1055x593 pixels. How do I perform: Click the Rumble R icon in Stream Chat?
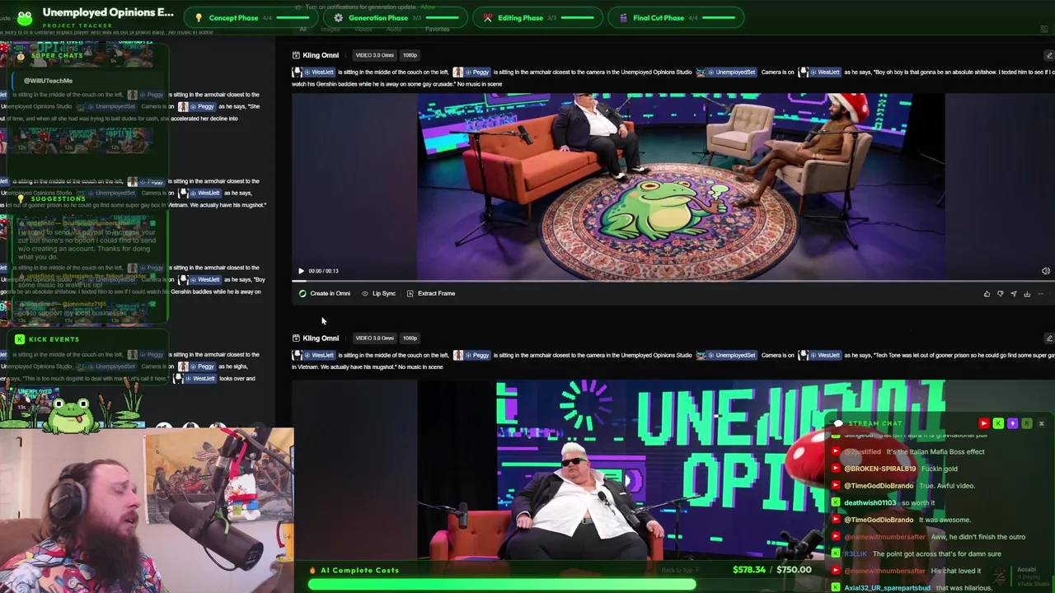1026,423
